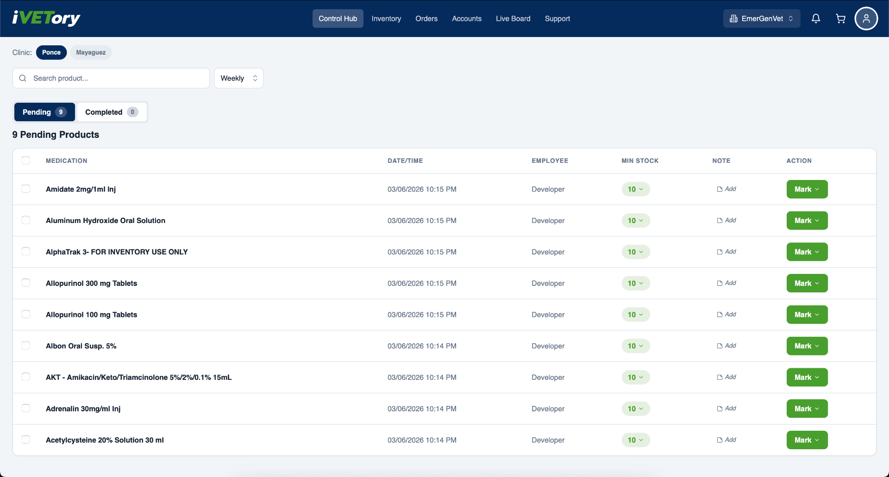Viewport: 889px width, 477px height.
Task: Mark Allopurinol 300 mg Tablets
Action: pyautogui.click(x=807, y=283)
